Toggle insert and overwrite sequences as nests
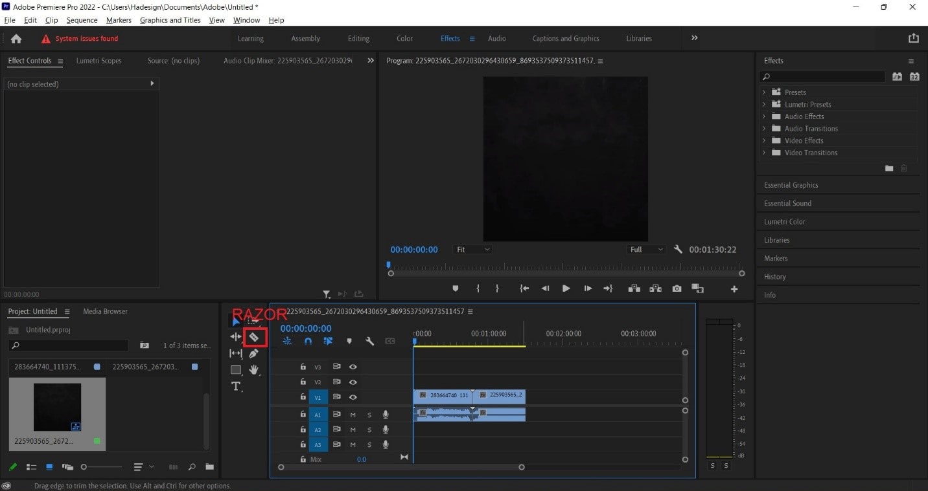Screen dimensions: 928x491 click(287, 341)
